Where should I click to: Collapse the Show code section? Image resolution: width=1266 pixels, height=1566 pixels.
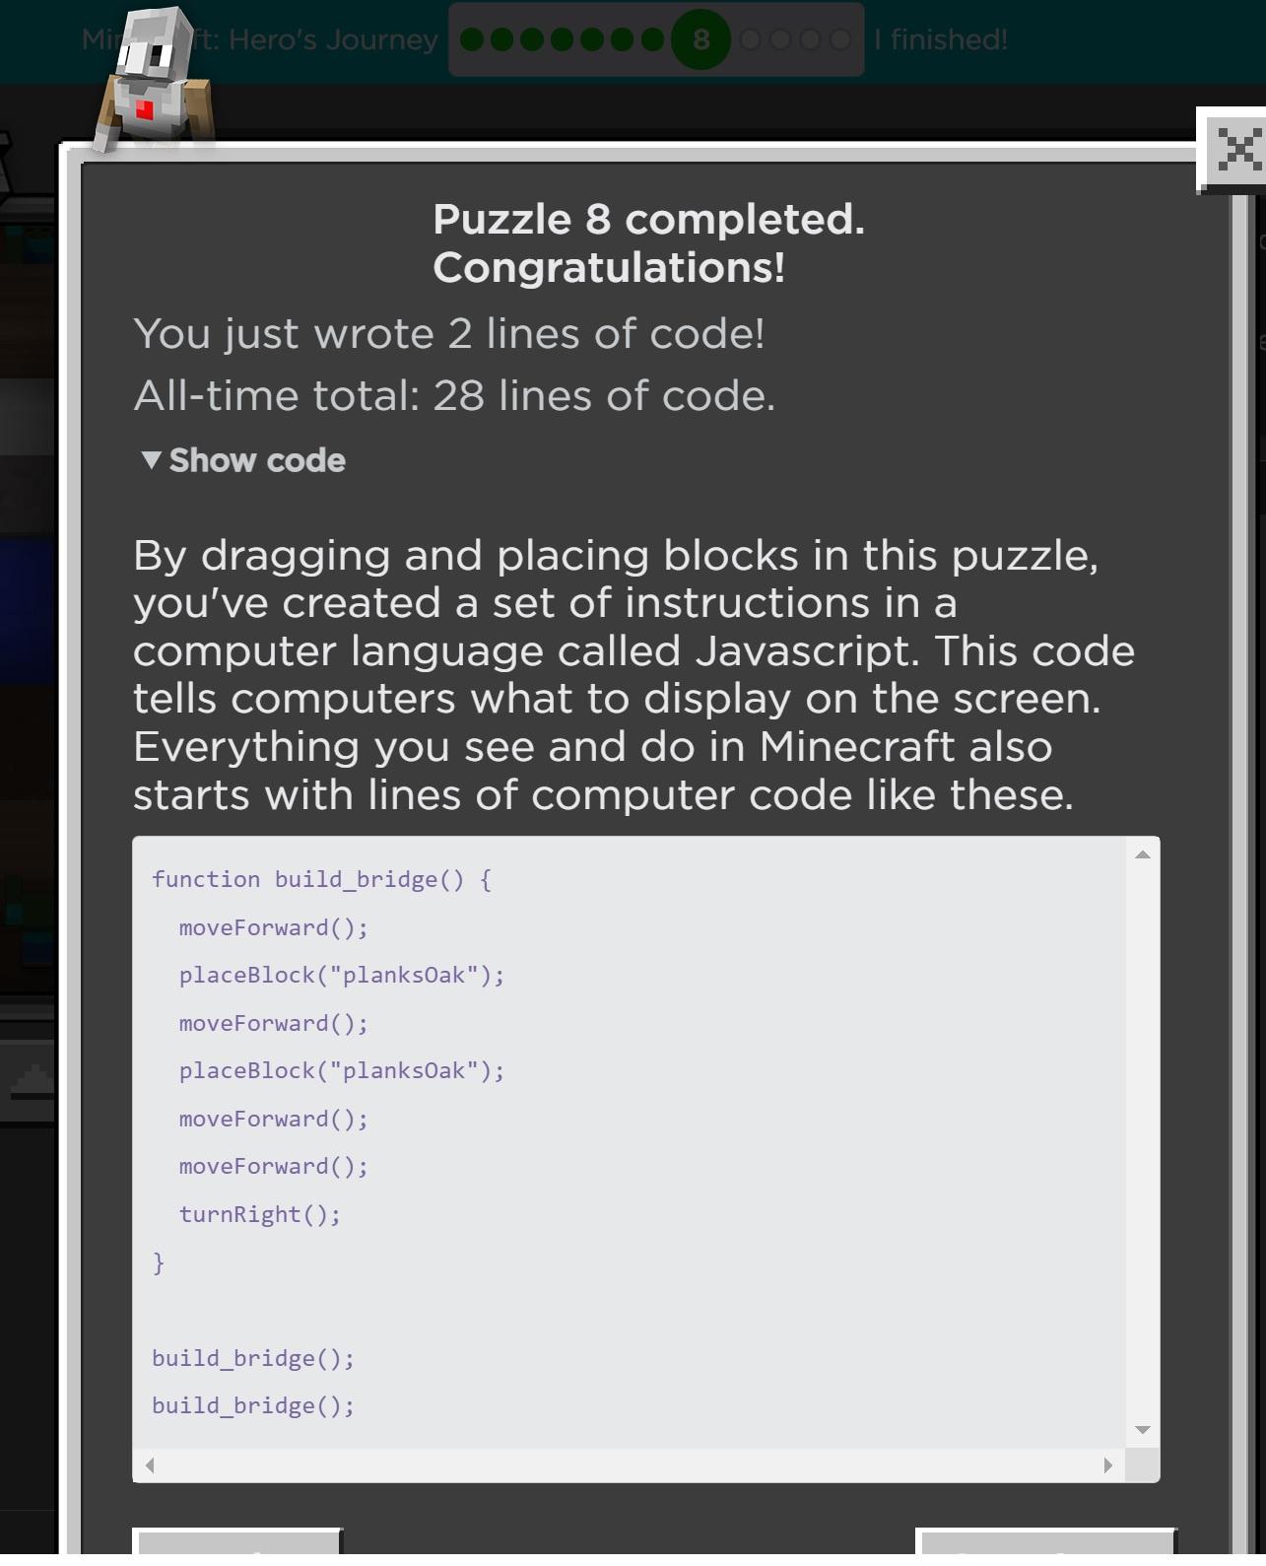[242, 460]
